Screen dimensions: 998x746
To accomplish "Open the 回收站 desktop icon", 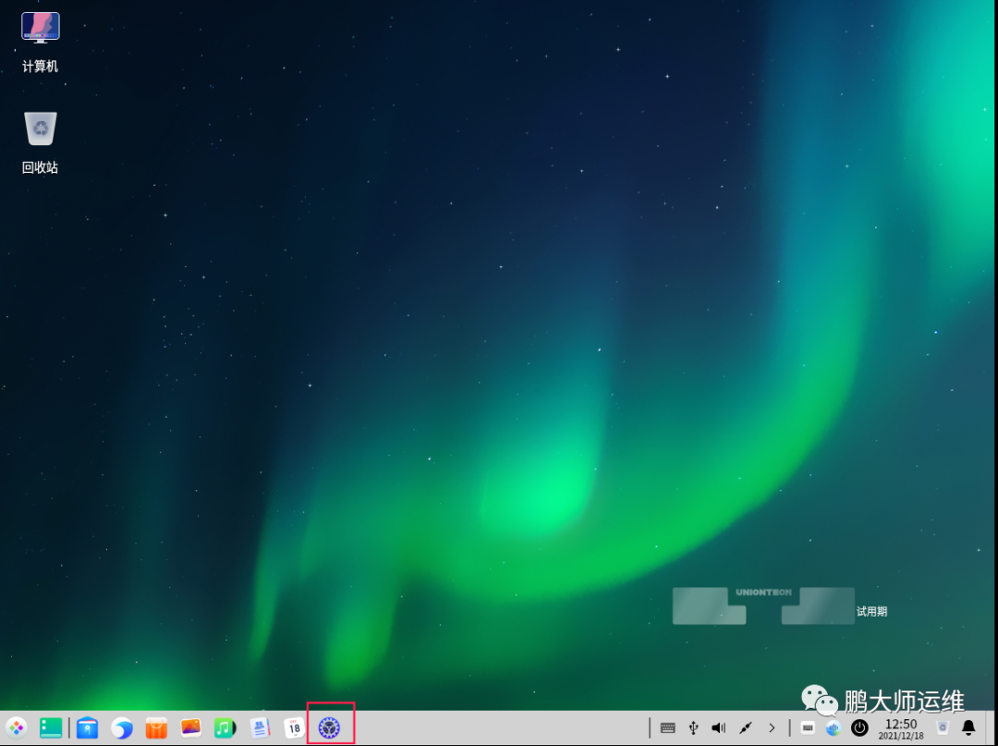I will point(40,142).
